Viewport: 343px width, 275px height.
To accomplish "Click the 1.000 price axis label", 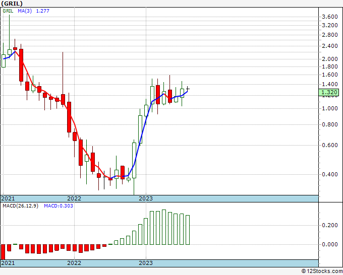I will click(330, 109).
